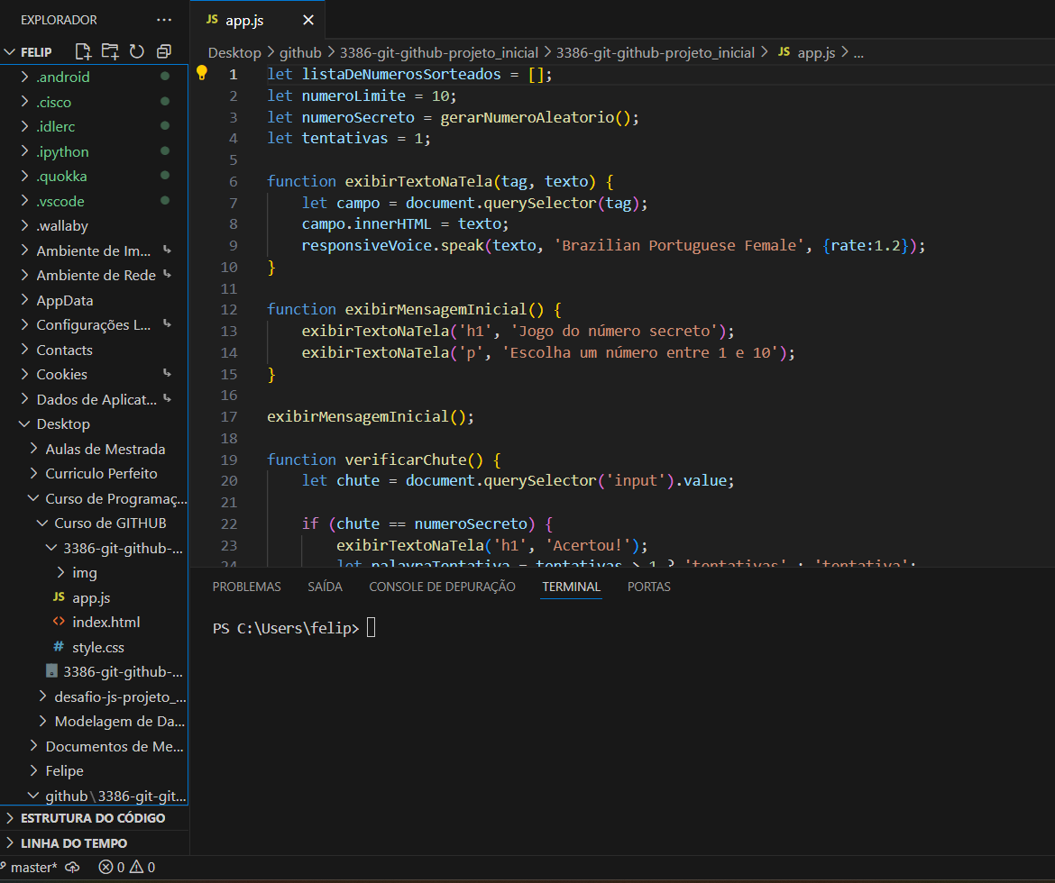The height and width of the screenshot is (883, 1055).
Task: Expand the Aulas de Mestrada folder
Action: click(33, 449)
